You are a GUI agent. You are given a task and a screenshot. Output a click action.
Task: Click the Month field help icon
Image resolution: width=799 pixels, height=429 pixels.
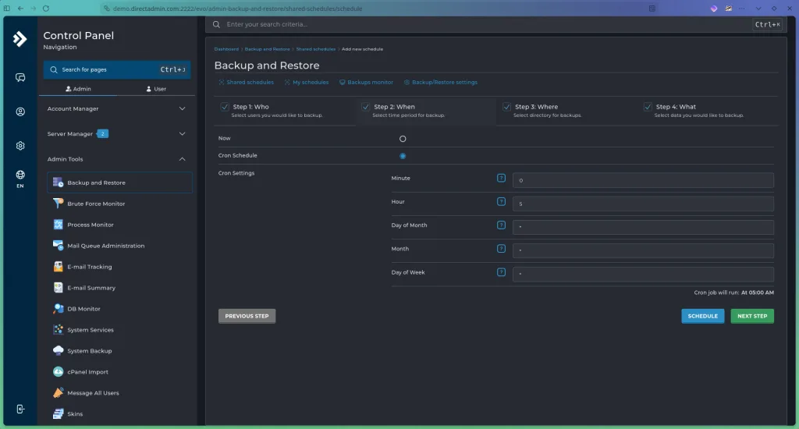[x=501, y=249]
